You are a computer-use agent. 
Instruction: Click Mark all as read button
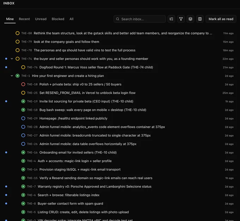221,19
